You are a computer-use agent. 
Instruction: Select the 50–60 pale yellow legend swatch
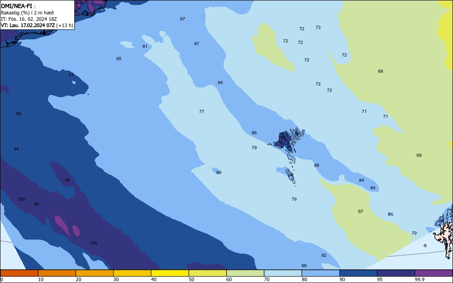pyautogui.click(x=208, y=273)
